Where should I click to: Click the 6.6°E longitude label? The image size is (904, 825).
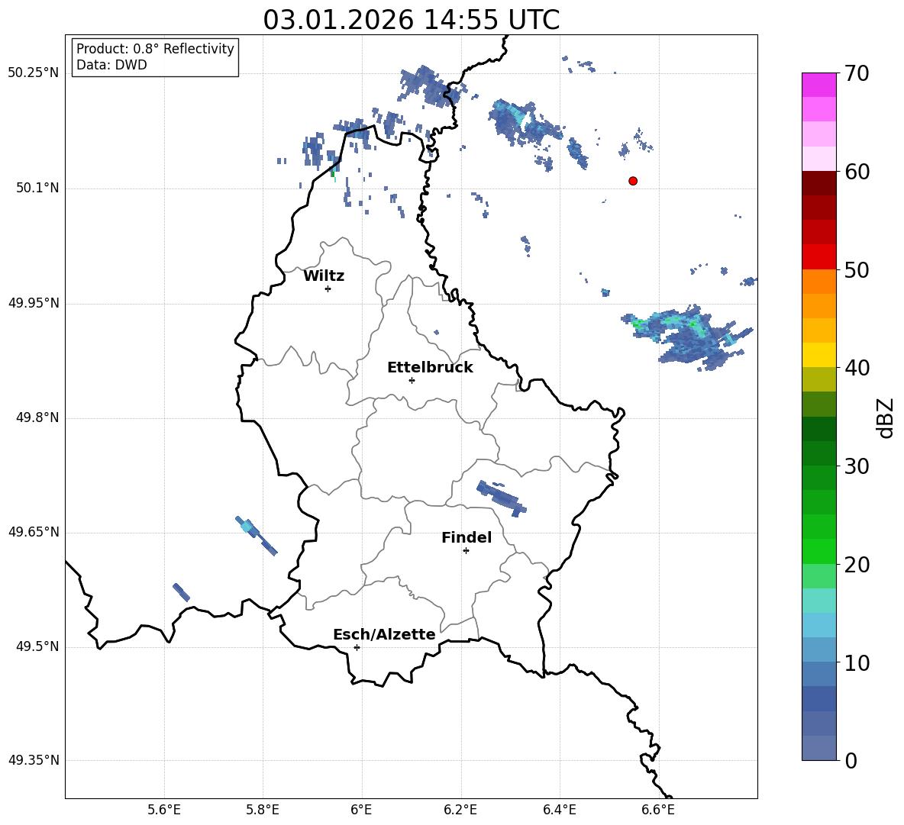[x=658, y=810]
